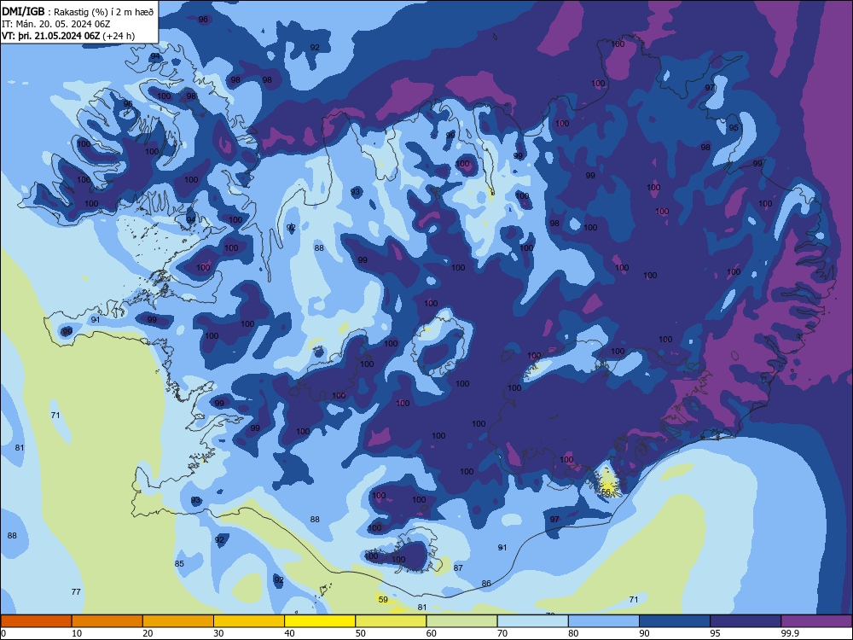Click the humidity value '59' near the south coast
The width and height of the screenshot is (853, 640).
383,599
